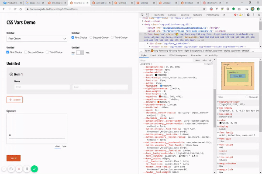The height and width of the screenshot is (174, 262).
Task: Open the media playlist control icon in toolbar
Action: click(247, 9)
